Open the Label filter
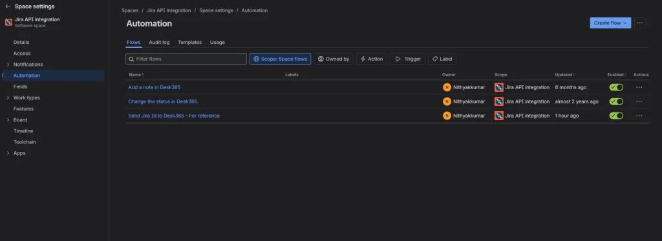 [x=442, y=59]
